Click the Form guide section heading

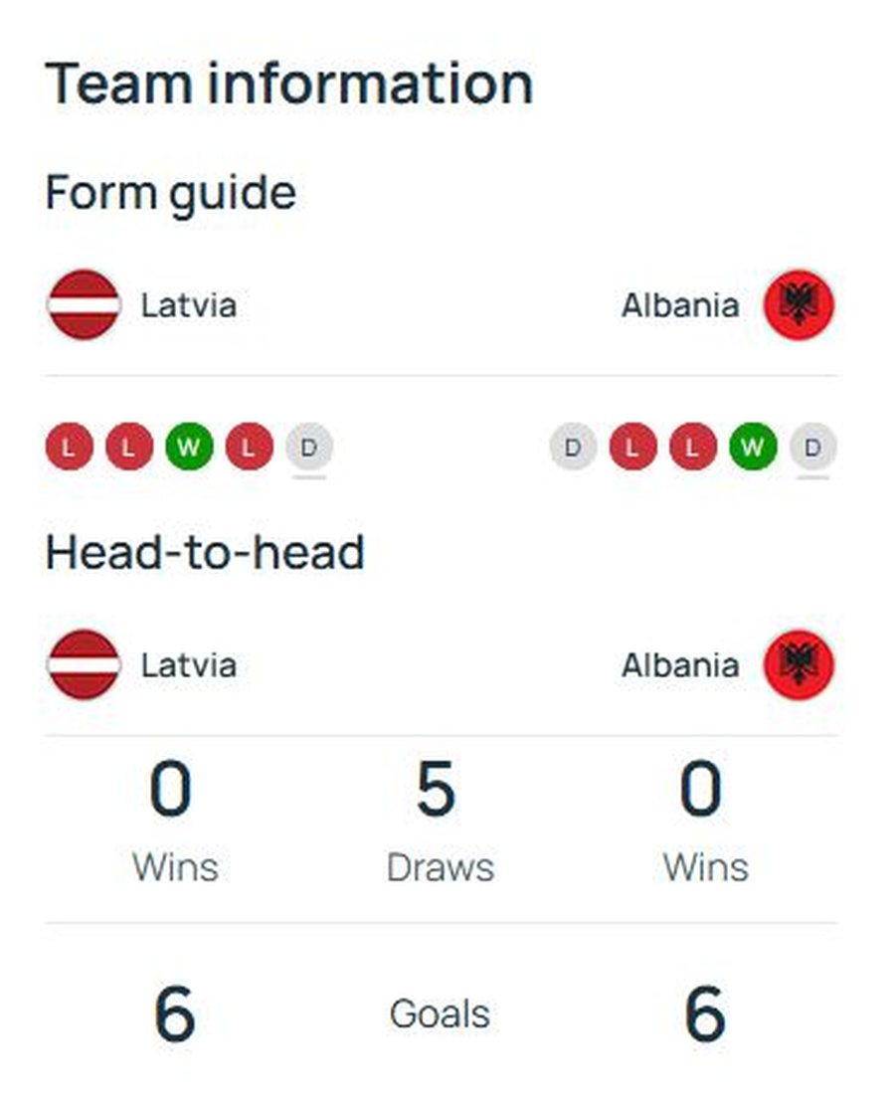click(170, 193)
